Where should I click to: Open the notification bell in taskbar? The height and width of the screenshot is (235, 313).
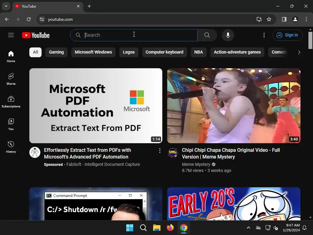305,228
